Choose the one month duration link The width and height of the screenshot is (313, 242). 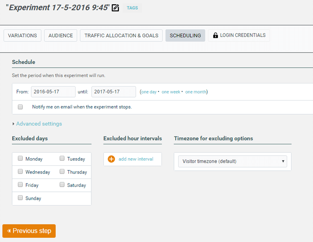(x=196, y=92)
